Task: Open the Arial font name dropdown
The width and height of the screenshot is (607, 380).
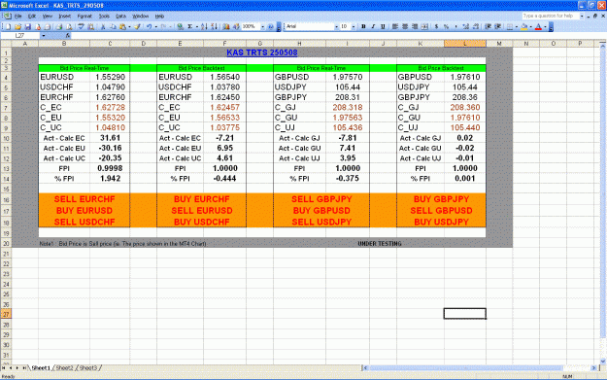Action: pyautogui.click(x=336, y=27)
